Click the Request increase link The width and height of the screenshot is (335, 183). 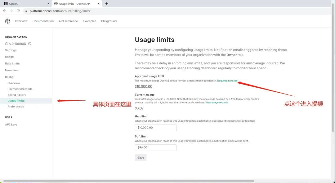pos(227,81)
